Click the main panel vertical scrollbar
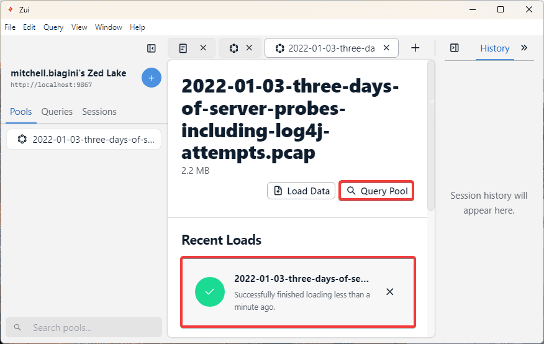This screenshot has height=344, width=544. tap(431, 135)
